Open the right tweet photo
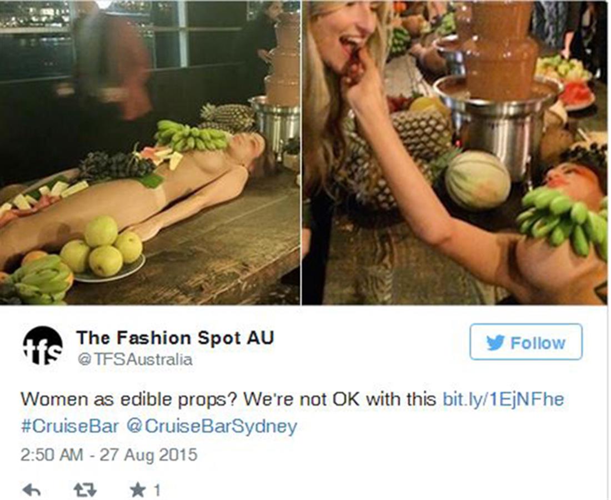Image resolution: width=611 pixels, height=500 pixels. 455,152
